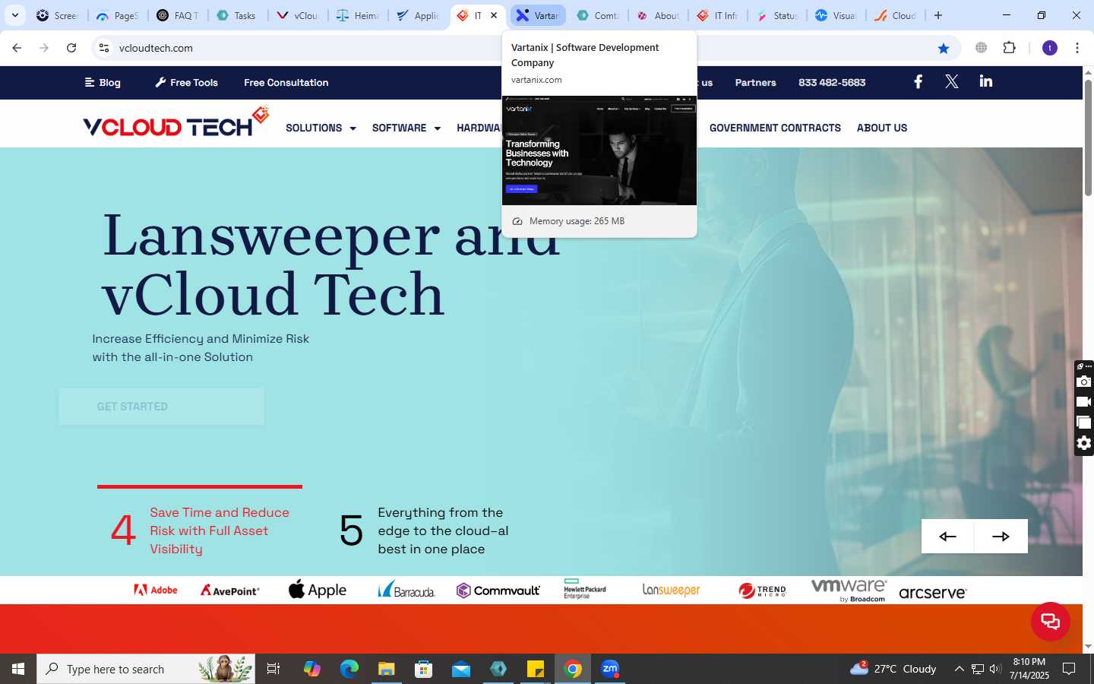The width and height of the screenshot is (1094, 684).
Task: Open settings gear in side widget
Action: 1084,443
